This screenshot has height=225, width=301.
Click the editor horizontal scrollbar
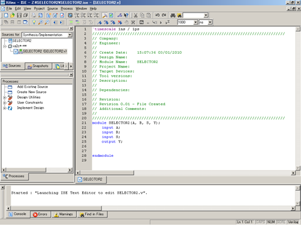tap(186, 172)
